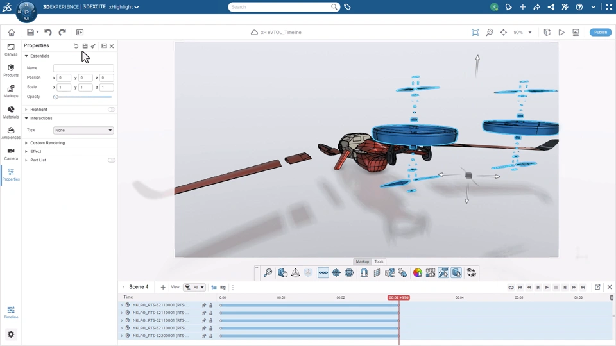Open the timeline View All filter dropdown
616x346 pixels.
[x=195, y=287]
